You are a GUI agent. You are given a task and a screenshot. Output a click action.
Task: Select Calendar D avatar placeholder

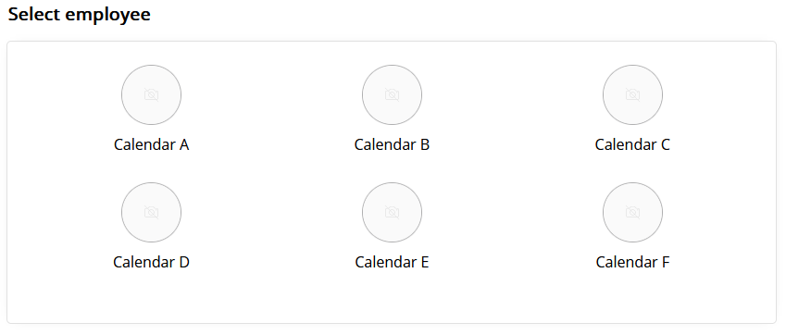point(152,212)
